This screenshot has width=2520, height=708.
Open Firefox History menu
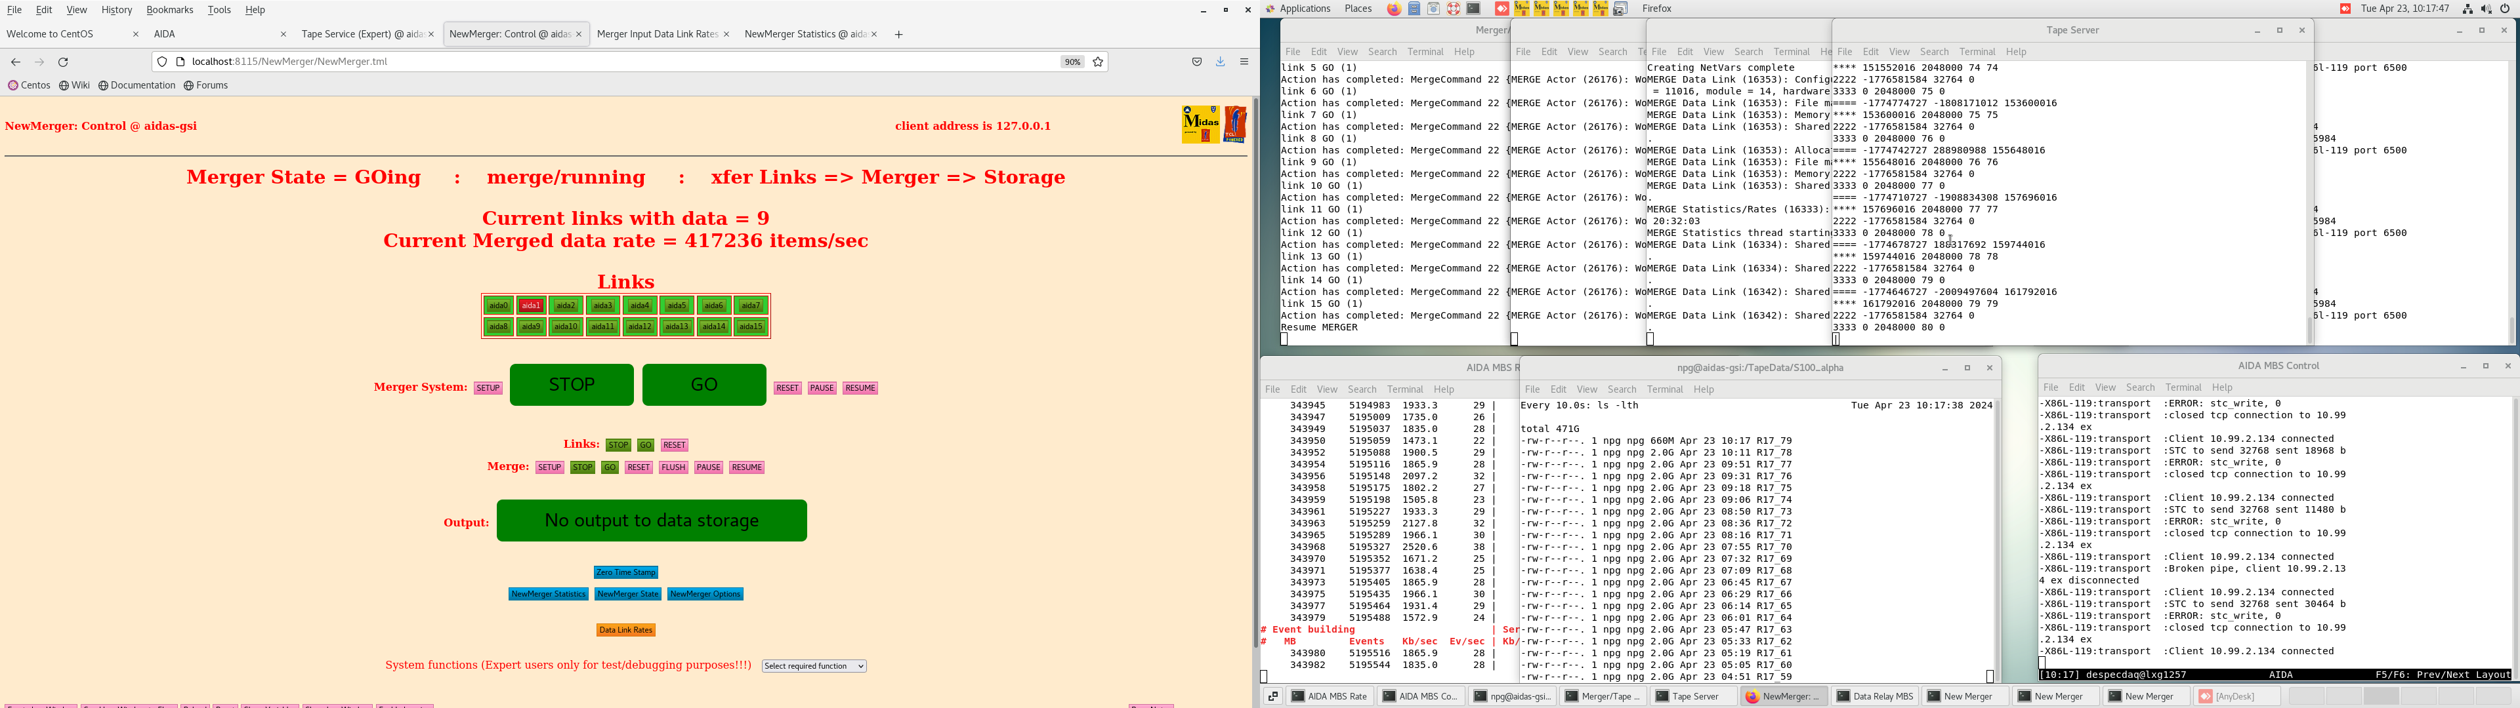pyautogui.click(x=116, y=10)
